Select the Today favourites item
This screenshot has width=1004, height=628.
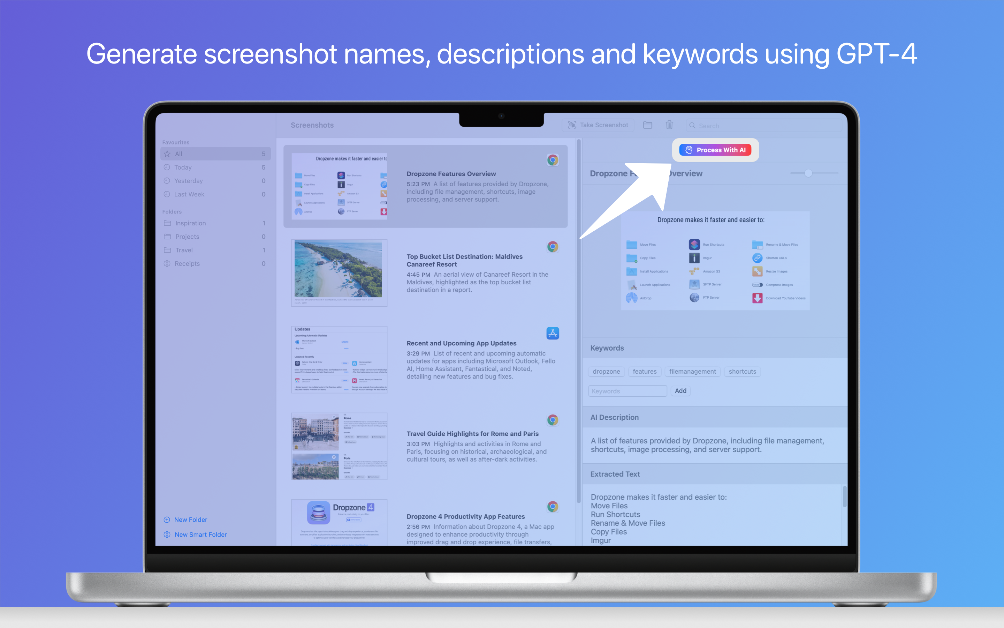coord(183,167)
